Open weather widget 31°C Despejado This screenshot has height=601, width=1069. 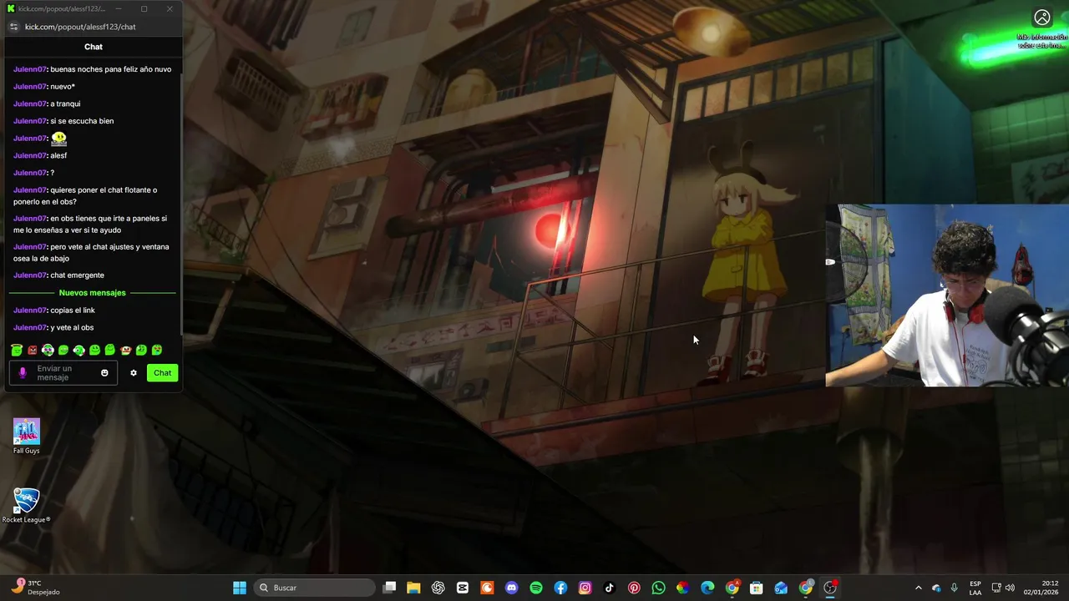tap(35, 588)
